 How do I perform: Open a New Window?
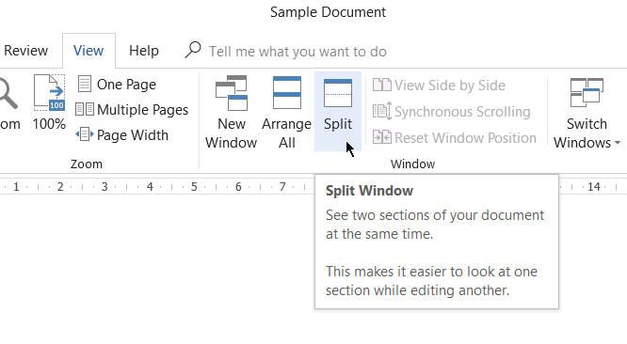point(232,111)
